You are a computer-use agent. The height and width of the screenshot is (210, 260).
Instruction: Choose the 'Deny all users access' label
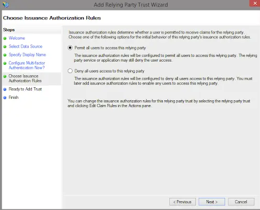pos(109,71)
